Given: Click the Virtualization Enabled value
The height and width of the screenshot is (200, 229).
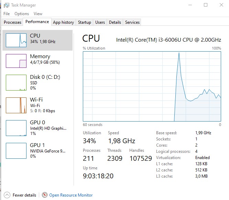Looking at the screenshot, I should pyautogui.click(x=203, y=158).
